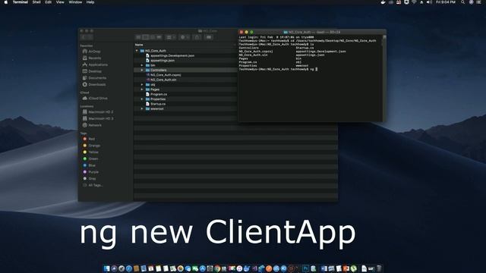
Task: Open Spotlight search in menu bar
Action: (462, 2)
